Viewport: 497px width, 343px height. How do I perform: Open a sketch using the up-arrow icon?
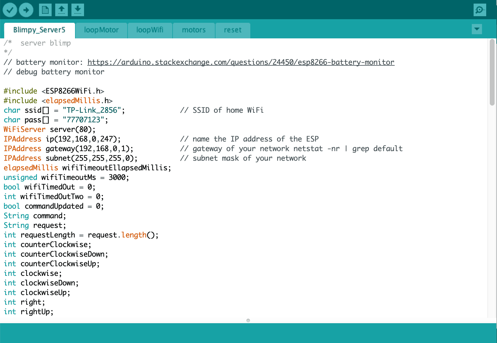(x=62, y=10)
